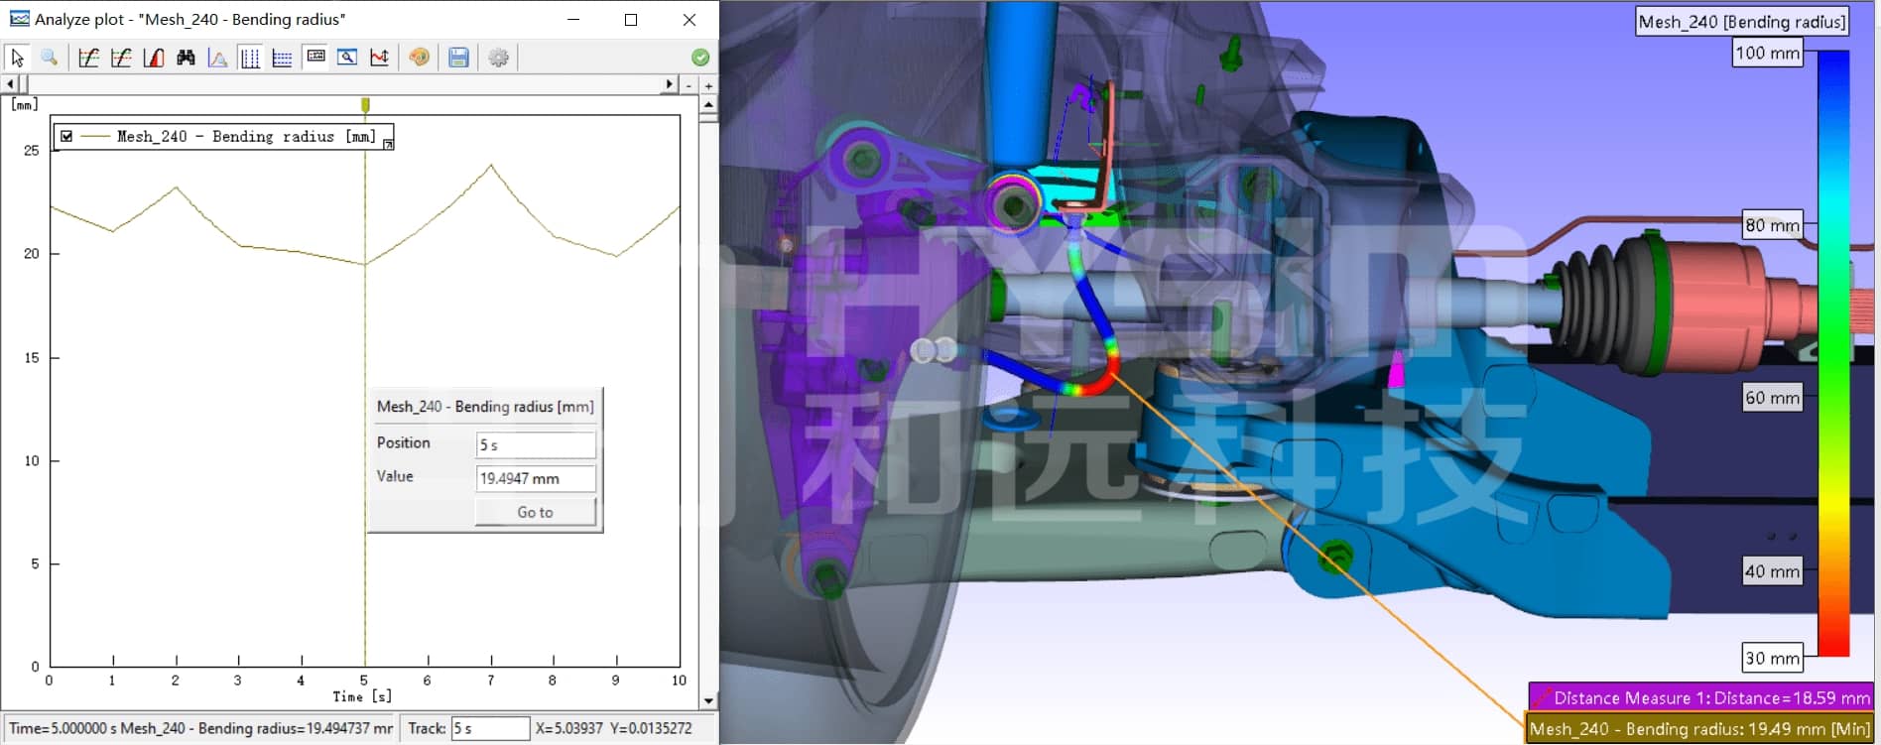
Task: Click the vertical scrollbar up arrow
Action: (708, 103)
